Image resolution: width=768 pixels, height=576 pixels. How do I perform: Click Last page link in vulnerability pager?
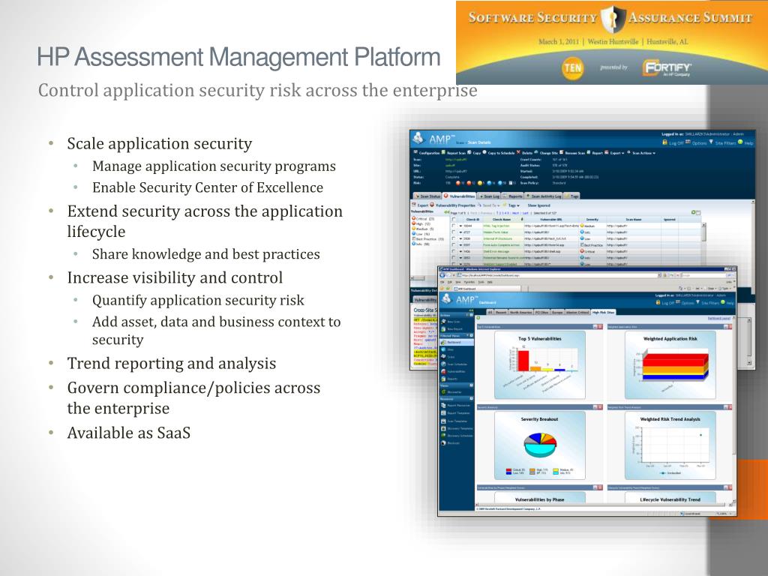526,213
